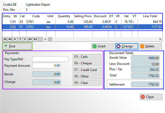Screen dimensions: 165x113
Task: Click the question mark search navigator button
Action: (20, 39)
